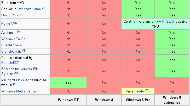190x106 pixels.
Task: Follow the 64-bit link in Hyper-V cell
Action: pyautogui.click(x=133, y=22)
